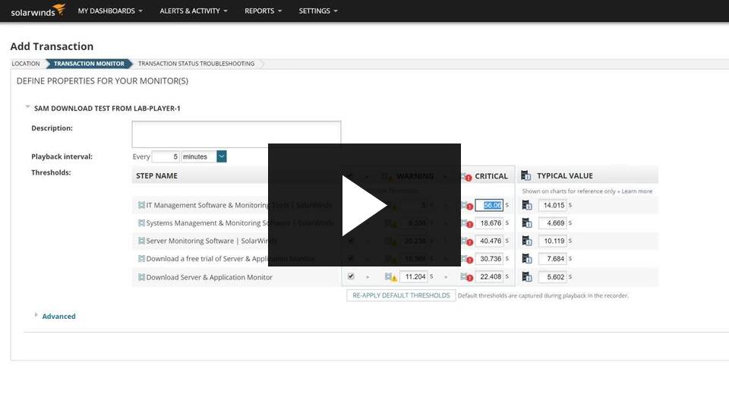Go to the Location step tab
This screenshot has width=729, height=410.
26,64
